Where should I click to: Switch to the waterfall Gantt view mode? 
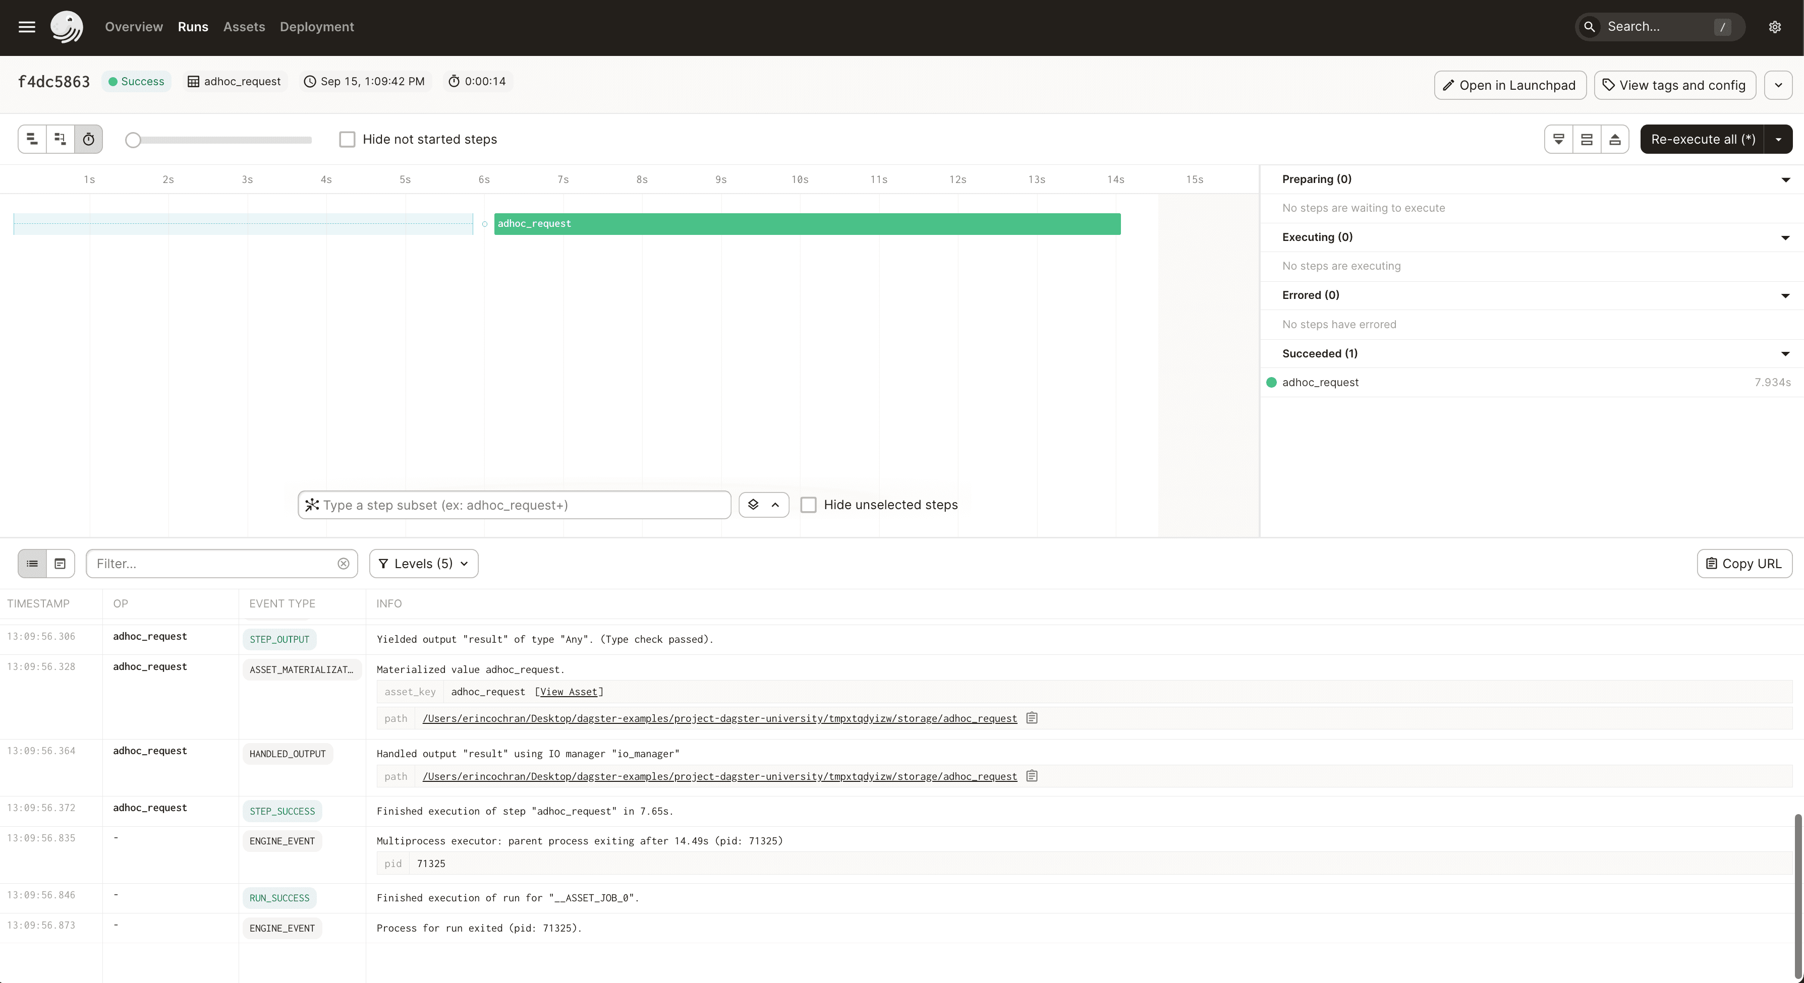60,139
